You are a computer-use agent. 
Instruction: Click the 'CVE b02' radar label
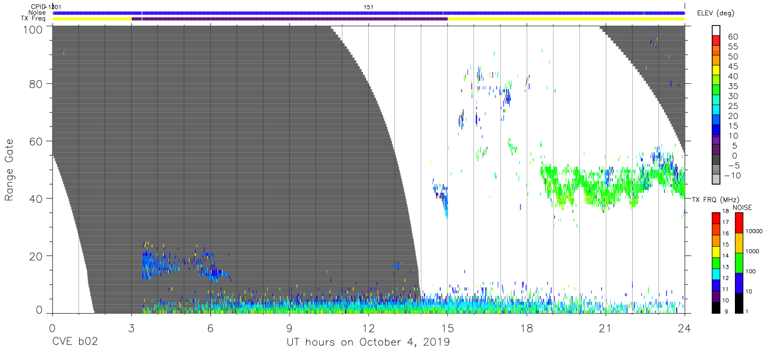(75, 342)
